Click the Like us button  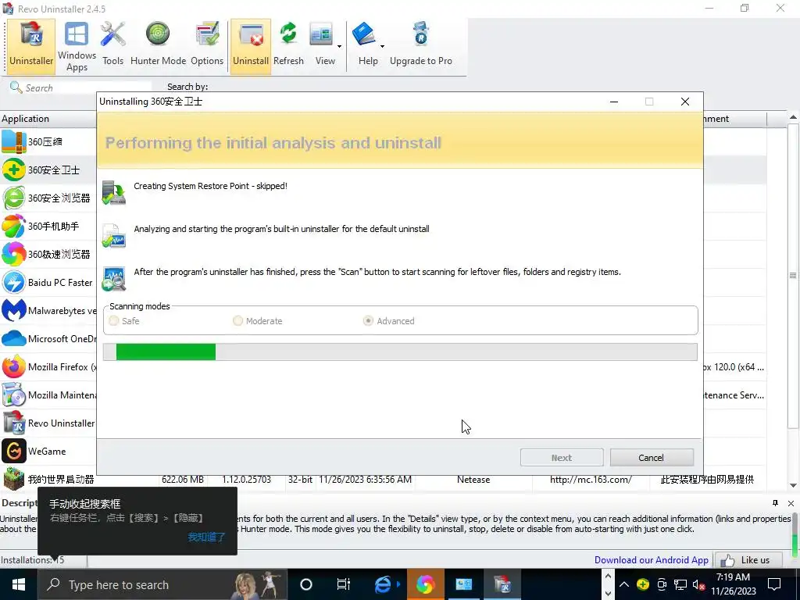pyautogui.click(x=748, y=559)
